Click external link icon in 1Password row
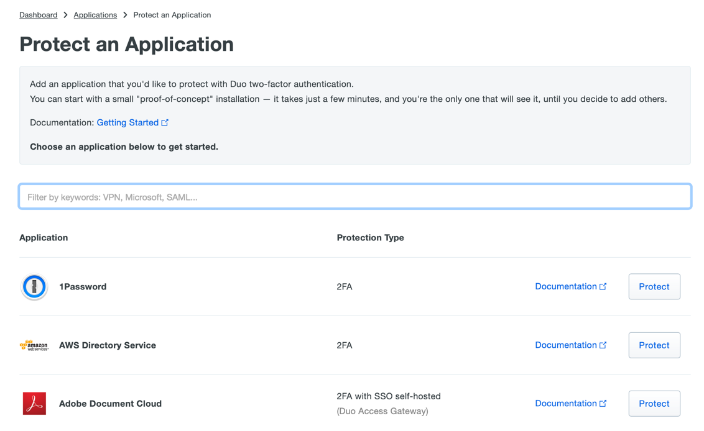This screenshot has height=431, width=704. [x=603, y=286]
